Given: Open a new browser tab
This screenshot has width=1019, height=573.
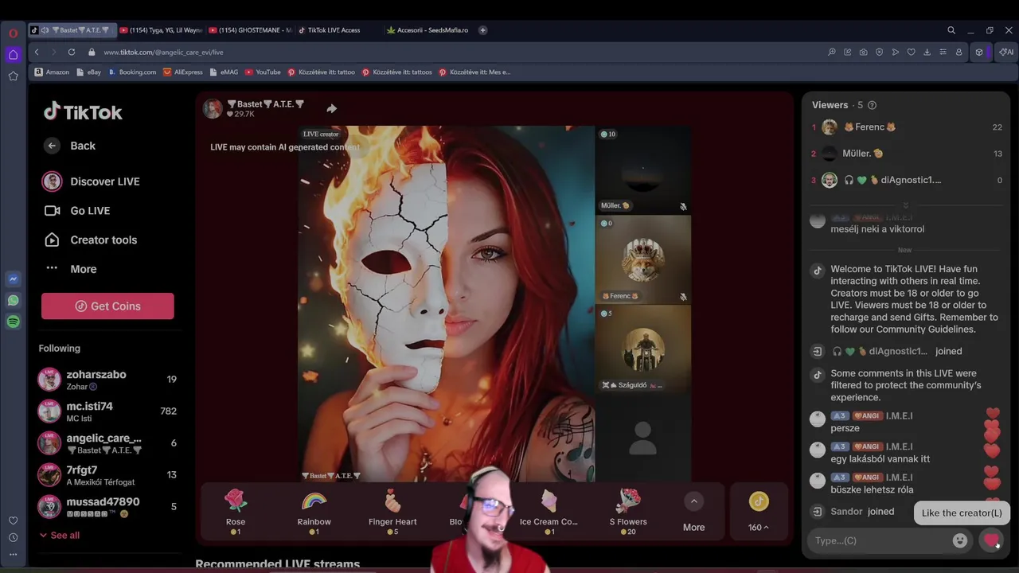Looking at the screenshot, I should (x=482, y=30).
